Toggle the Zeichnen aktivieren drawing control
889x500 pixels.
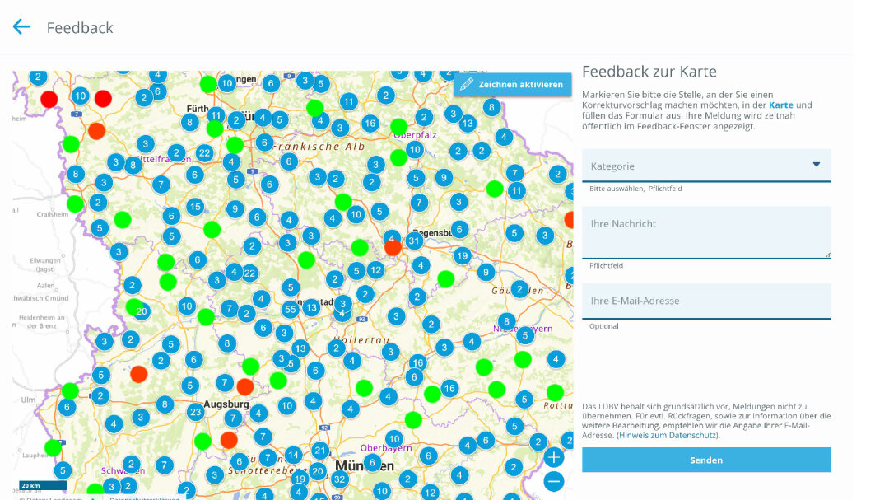click(x=512, y=84)
